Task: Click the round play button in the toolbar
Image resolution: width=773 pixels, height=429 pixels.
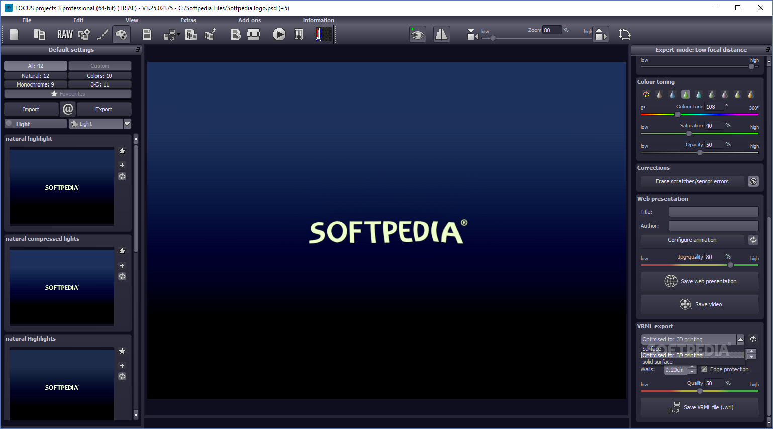Action: (279, 34)
